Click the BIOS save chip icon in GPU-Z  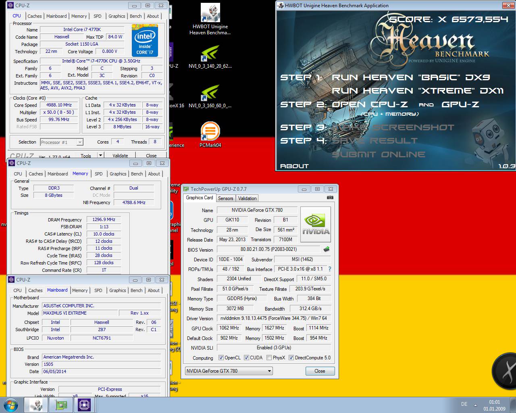pyautogui.click(x=327, y=249)
